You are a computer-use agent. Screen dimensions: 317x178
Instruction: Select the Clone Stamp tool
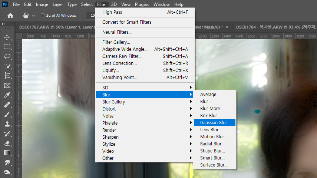pos(7,124)
